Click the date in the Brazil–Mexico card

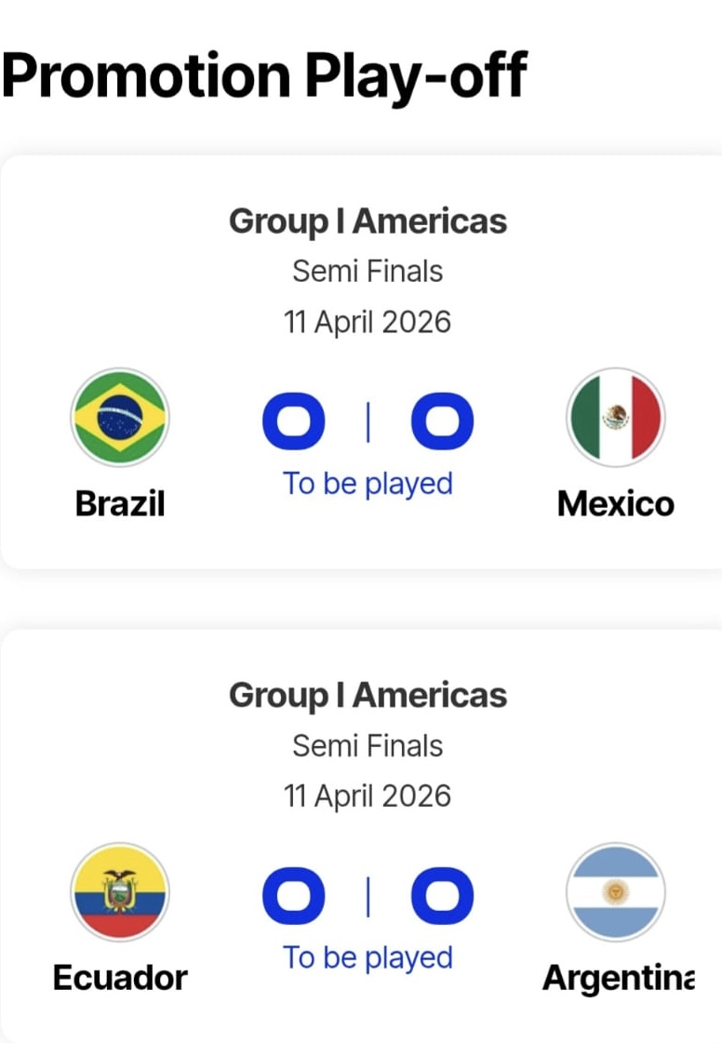(368, 322)
